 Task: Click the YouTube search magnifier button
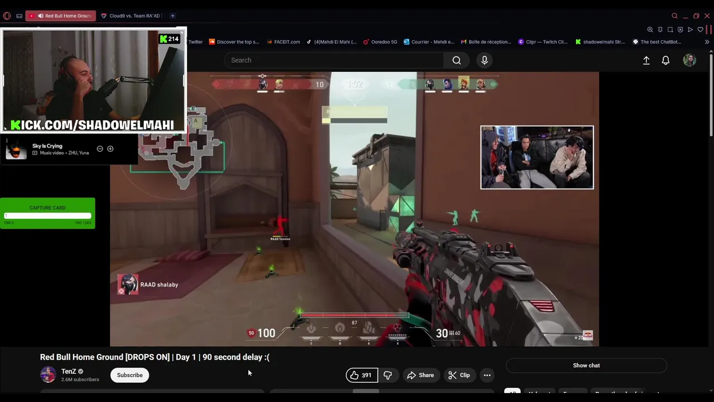(x=456, y=60)
